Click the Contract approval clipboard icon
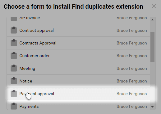161x114 pixels. pos(14,30)
